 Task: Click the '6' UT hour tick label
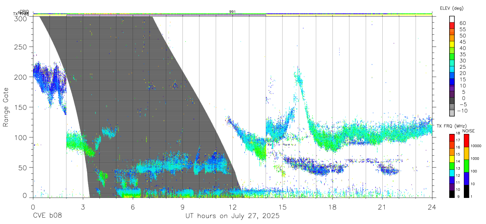133,207
